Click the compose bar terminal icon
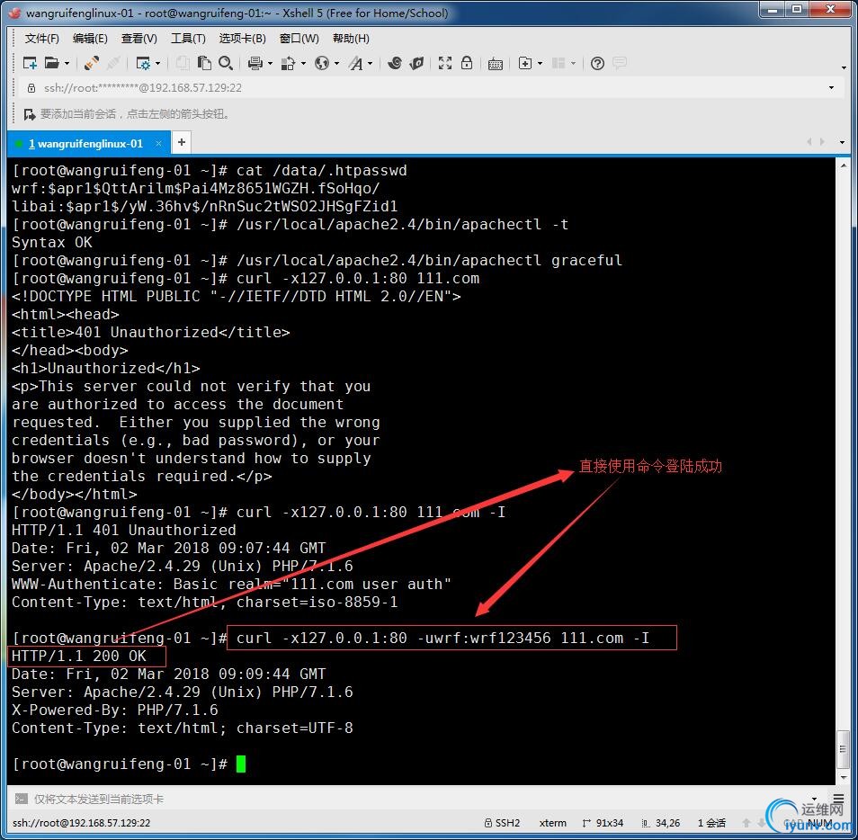The height and width of the screenshot is (840, 858). click(21, 799)
